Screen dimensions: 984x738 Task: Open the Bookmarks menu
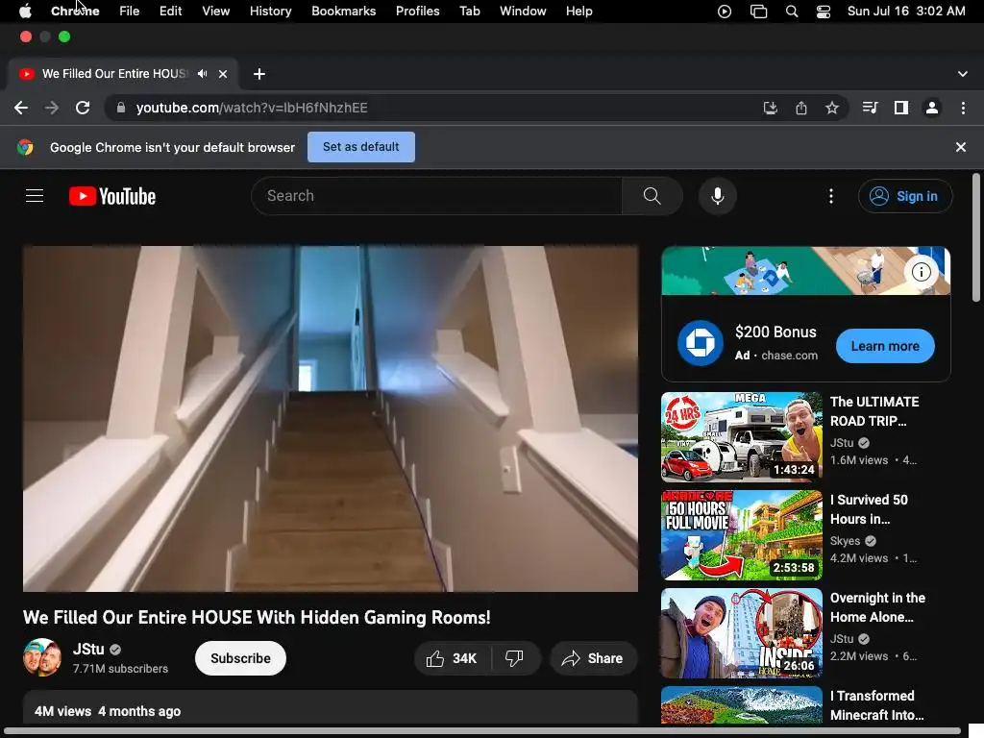pos(343,12)
